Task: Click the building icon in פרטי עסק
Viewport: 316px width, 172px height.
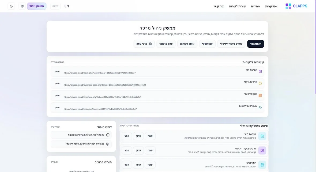Action: pos(150,44)
